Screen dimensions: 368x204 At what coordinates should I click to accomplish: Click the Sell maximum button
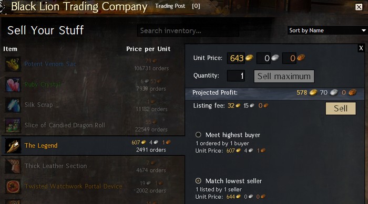[284, 76]
